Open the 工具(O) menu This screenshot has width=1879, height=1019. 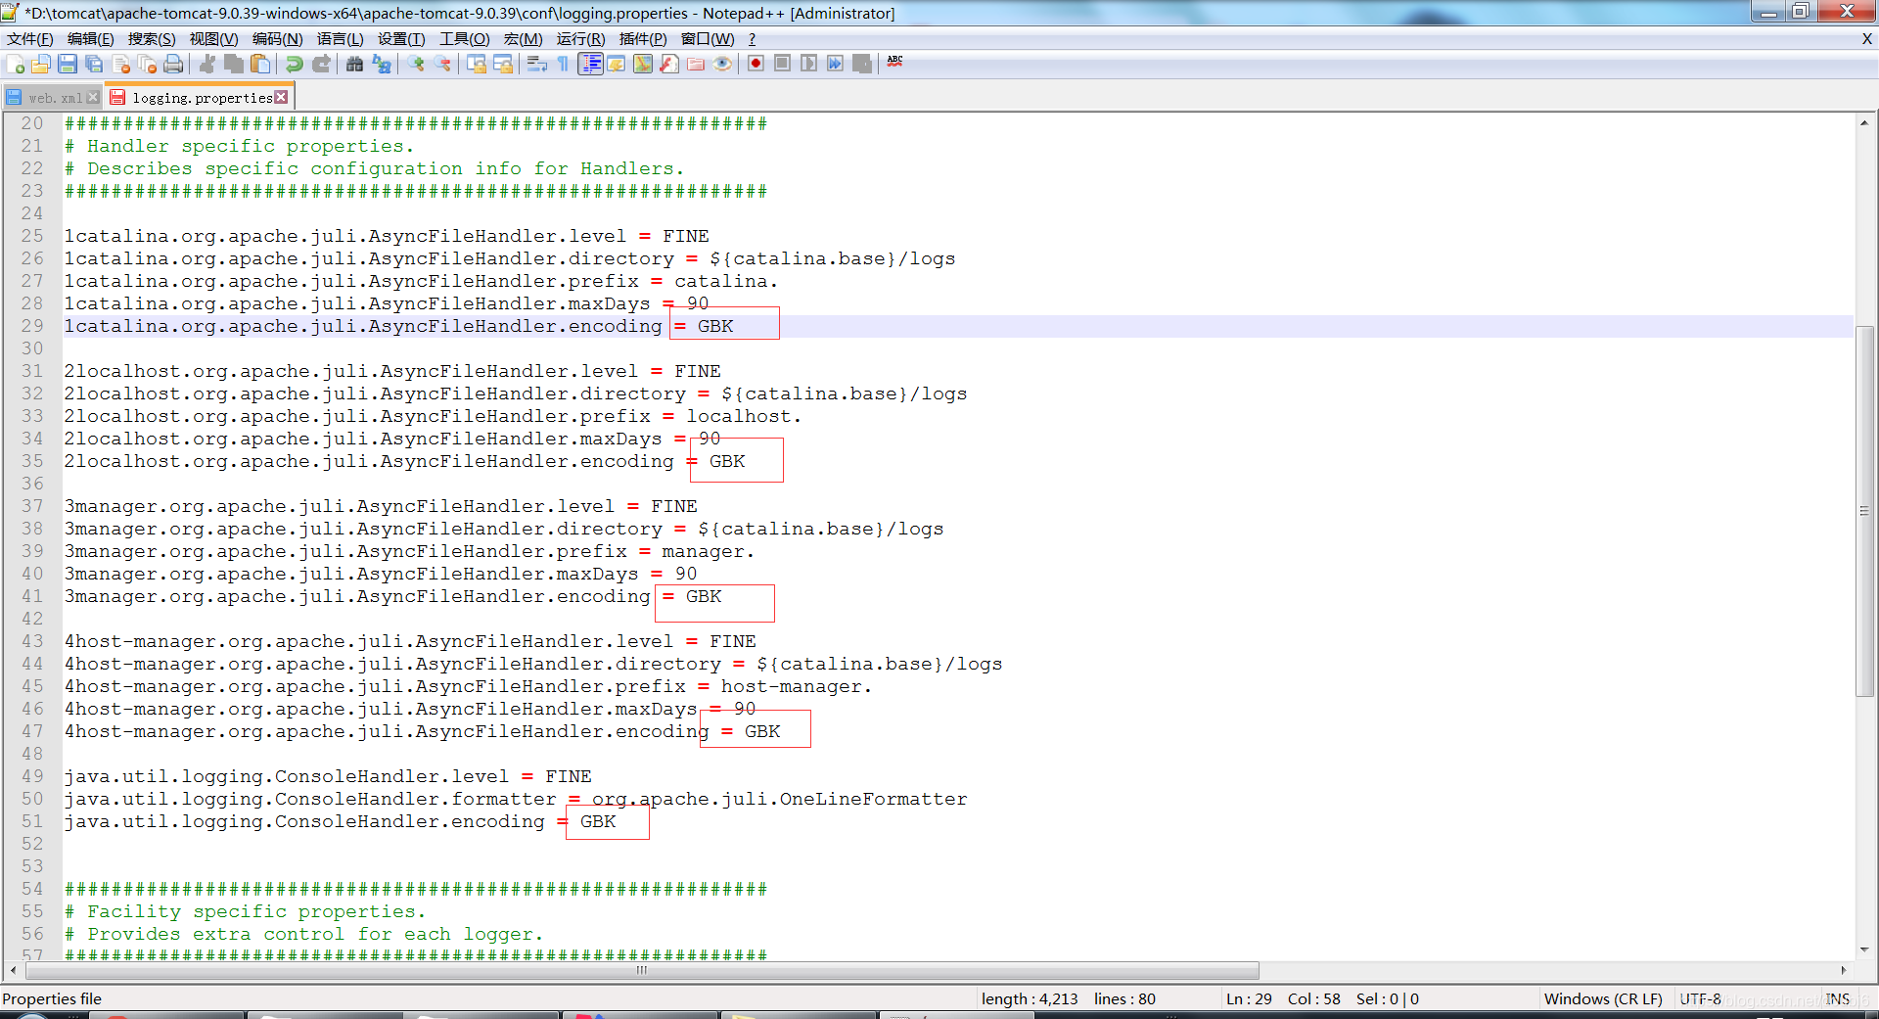pyautogui.click(x=464, y=39)
